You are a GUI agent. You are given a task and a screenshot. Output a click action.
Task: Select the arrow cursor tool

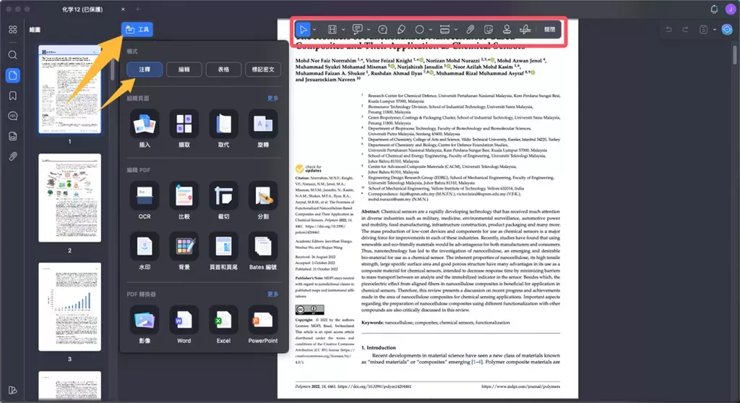coord(303,29)
